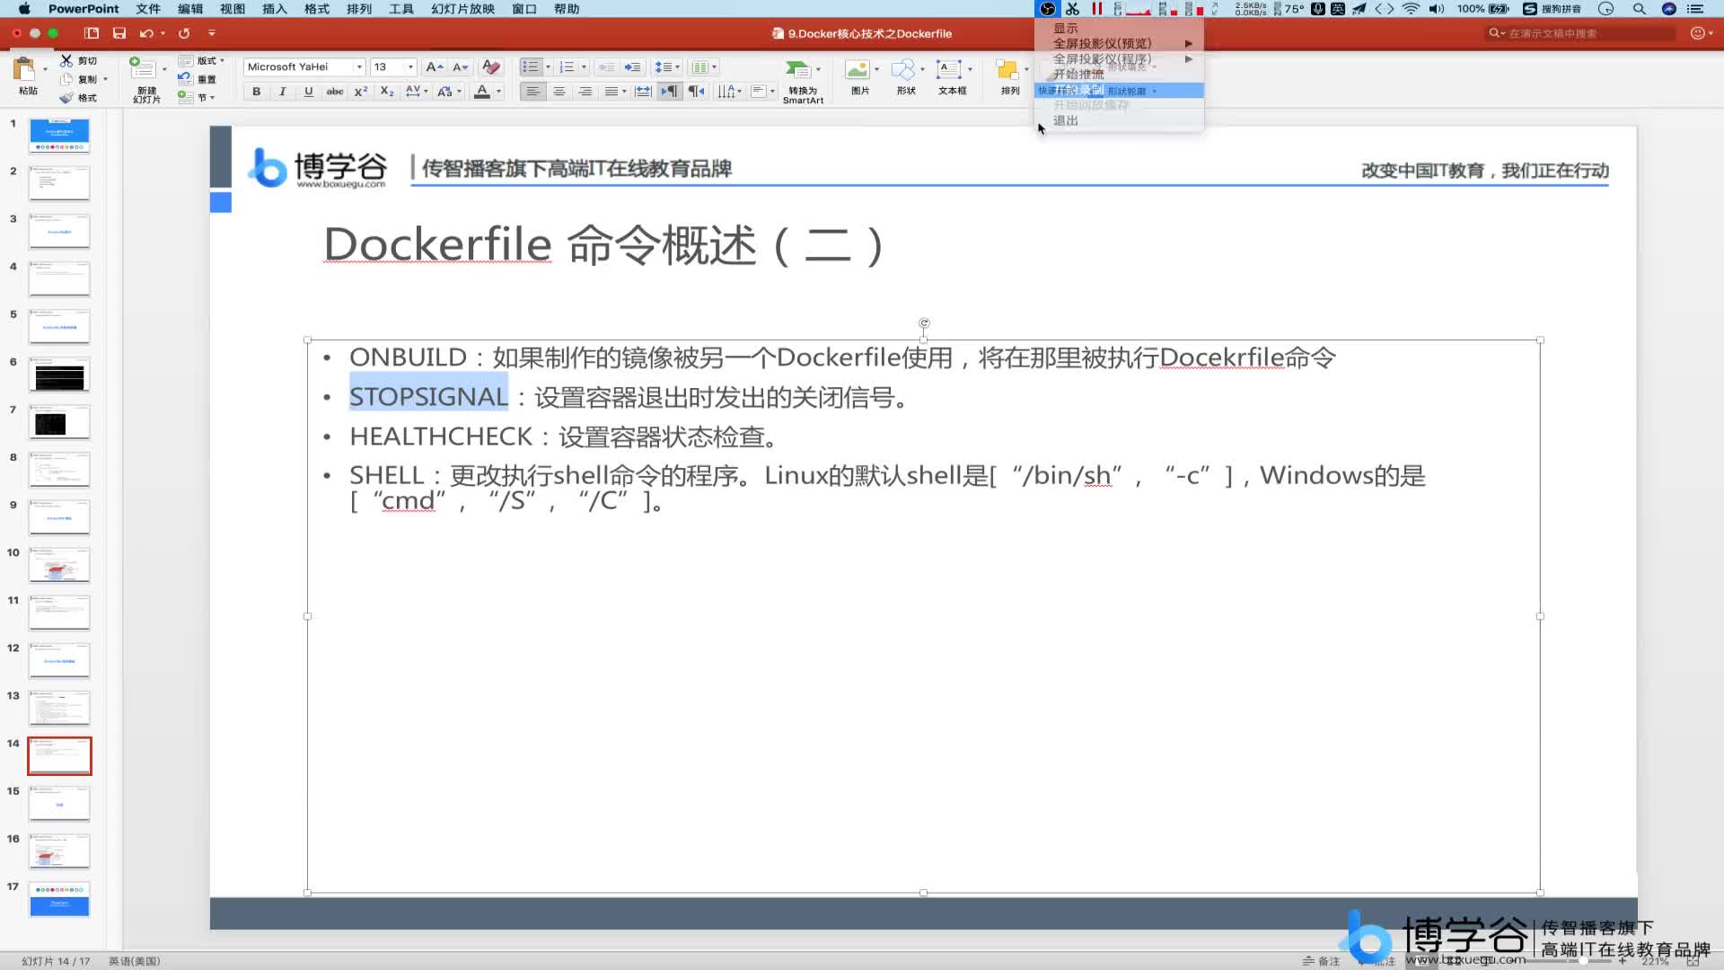Click the Format painter (格式) brush icon
Screen dimensions: 1724x970
tap(66, 97)
